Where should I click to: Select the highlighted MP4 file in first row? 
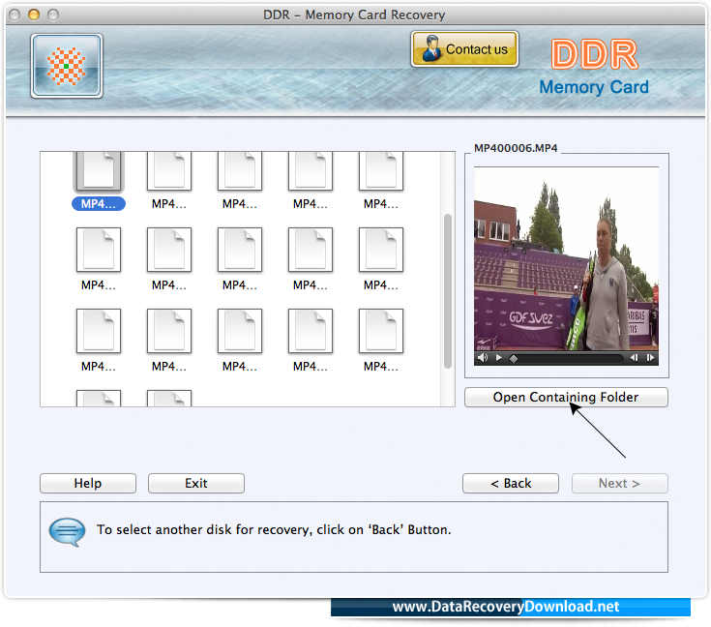click(x=99, y=182)
